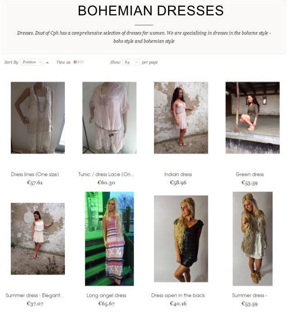Open the Green dress product photo
This screenshot has width=289, height=317.
tap(253, 118)
